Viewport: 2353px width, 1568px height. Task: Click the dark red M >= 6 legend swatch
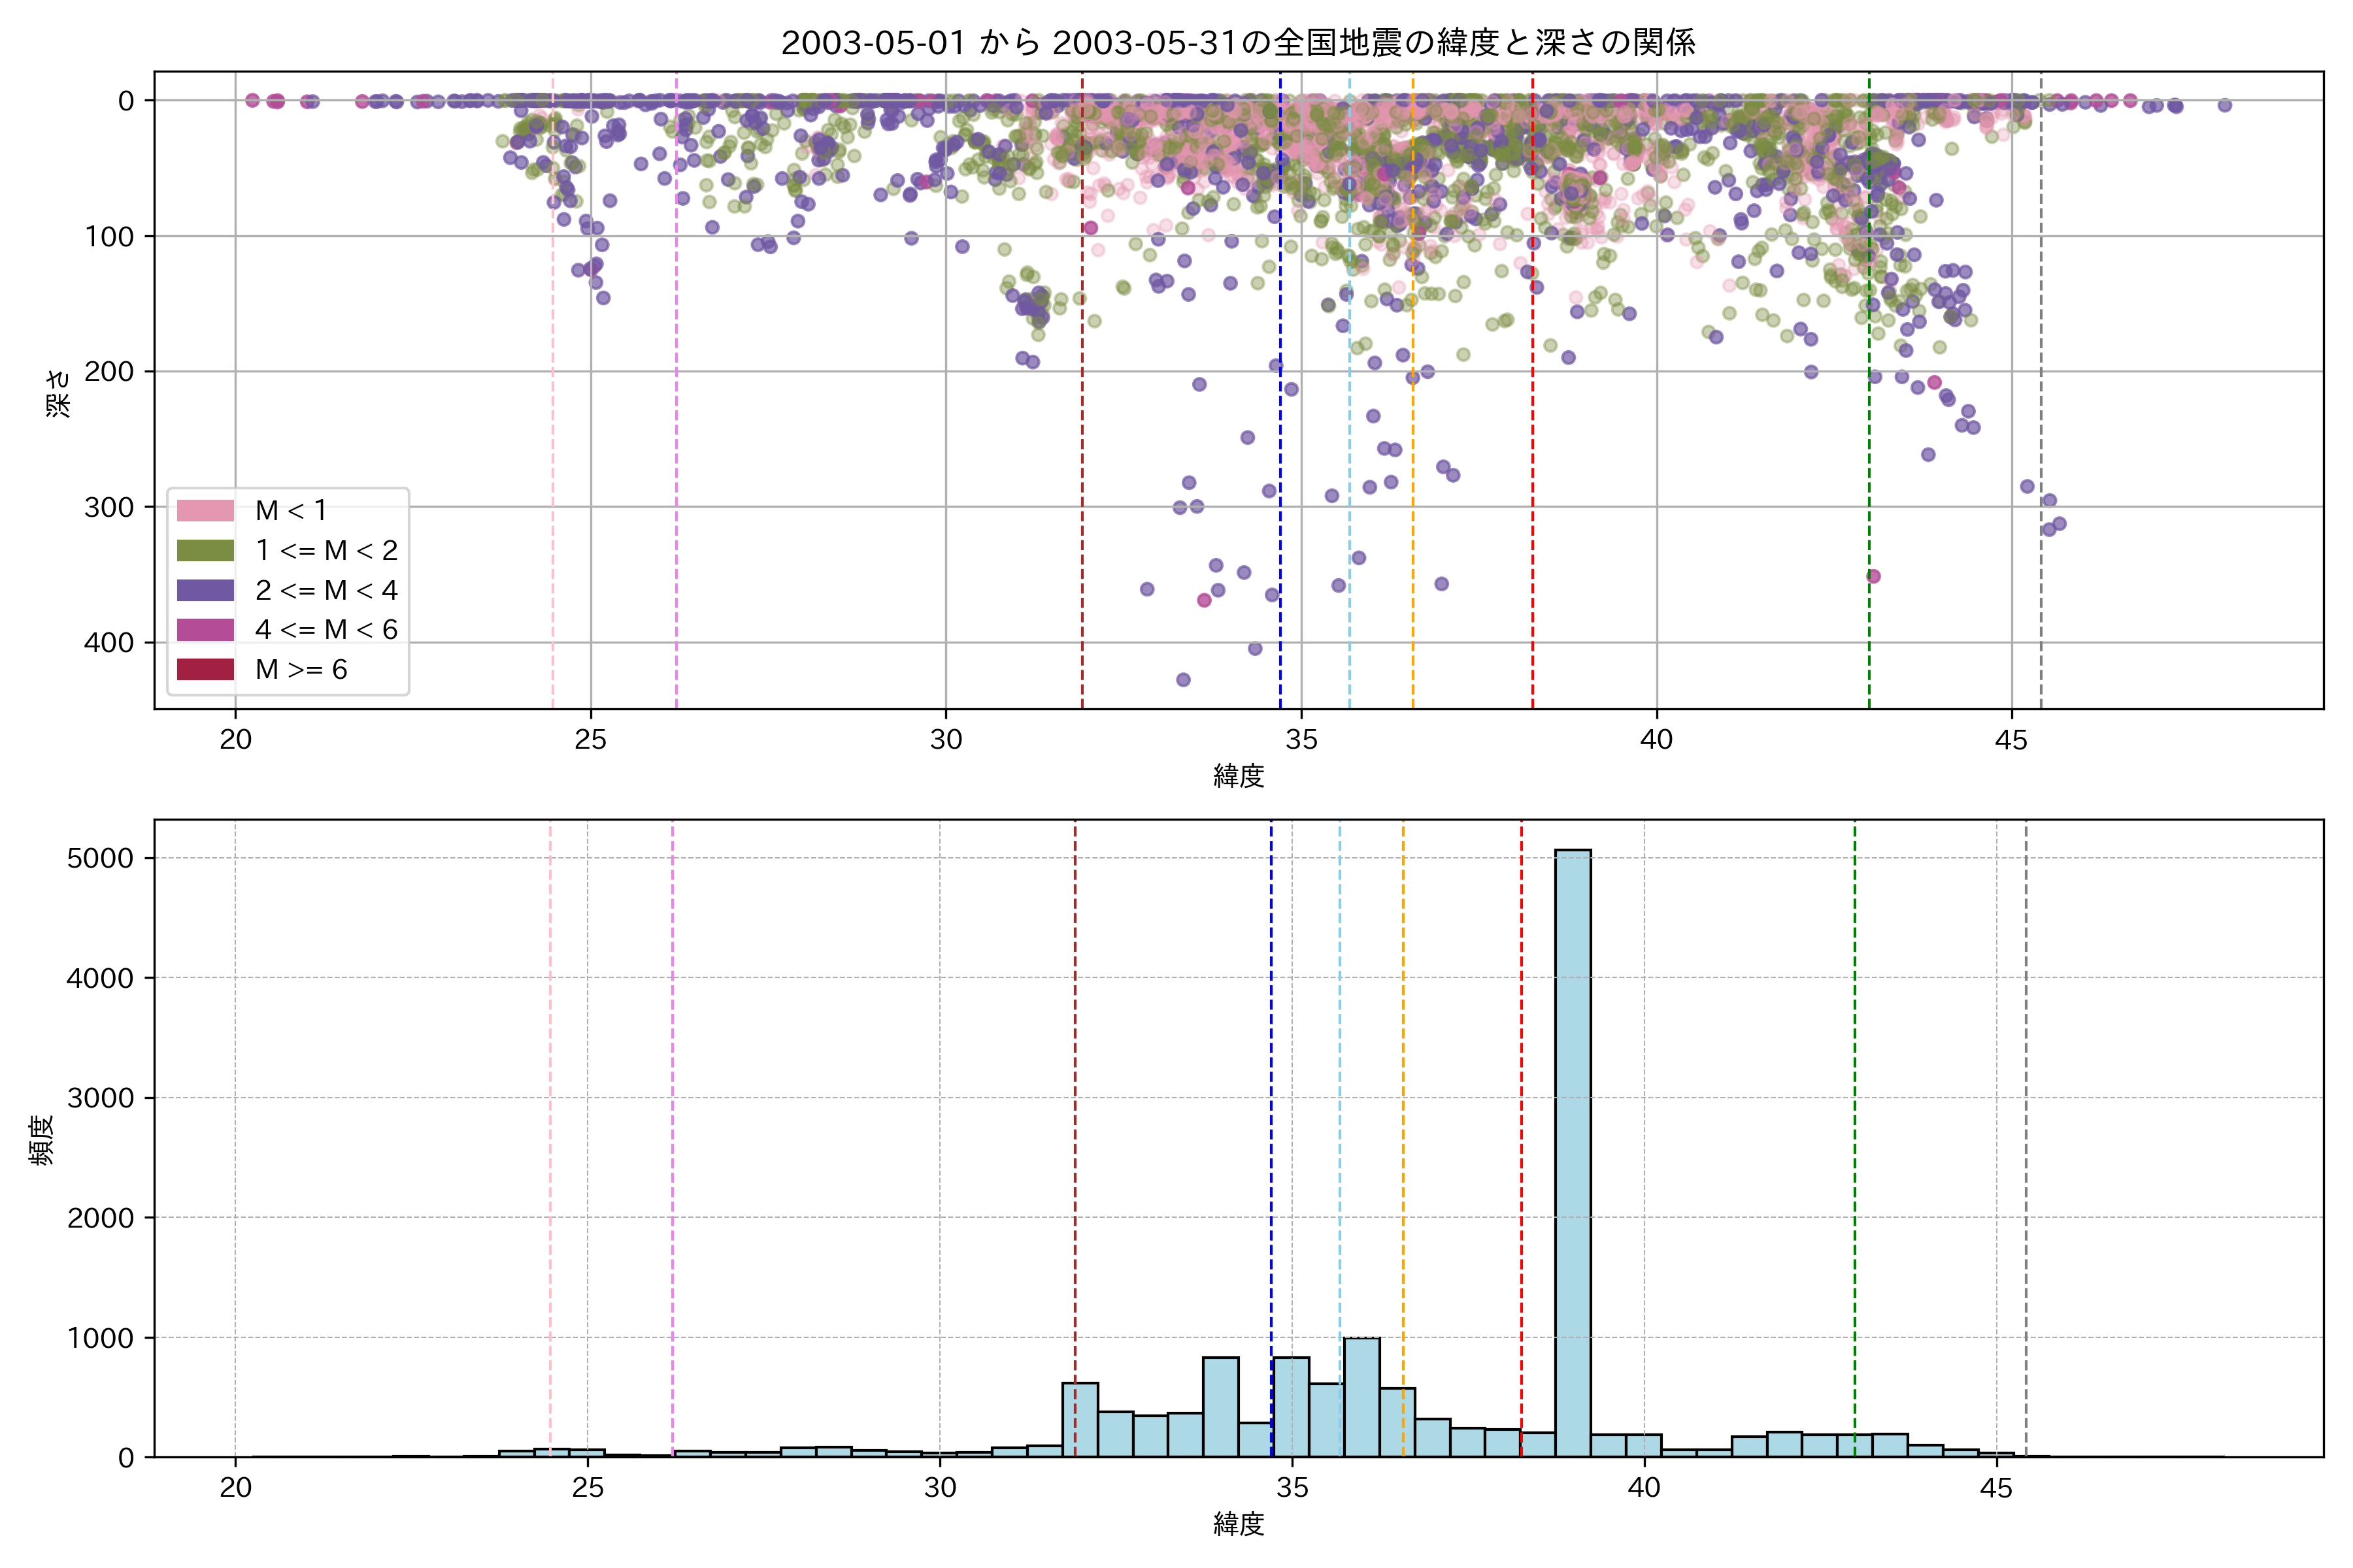pos(205,670)
